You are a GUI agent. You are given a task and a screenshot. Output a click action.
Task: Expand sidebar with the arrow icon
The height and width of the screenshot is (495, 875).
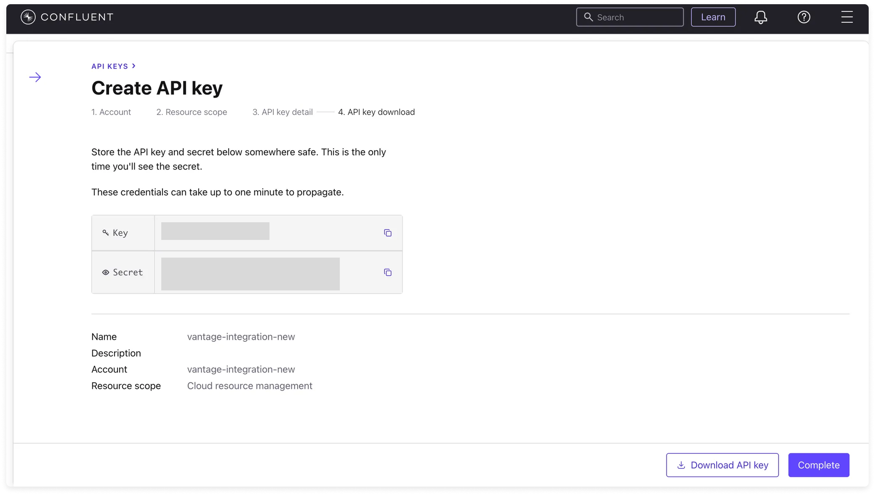pos(35,77)
